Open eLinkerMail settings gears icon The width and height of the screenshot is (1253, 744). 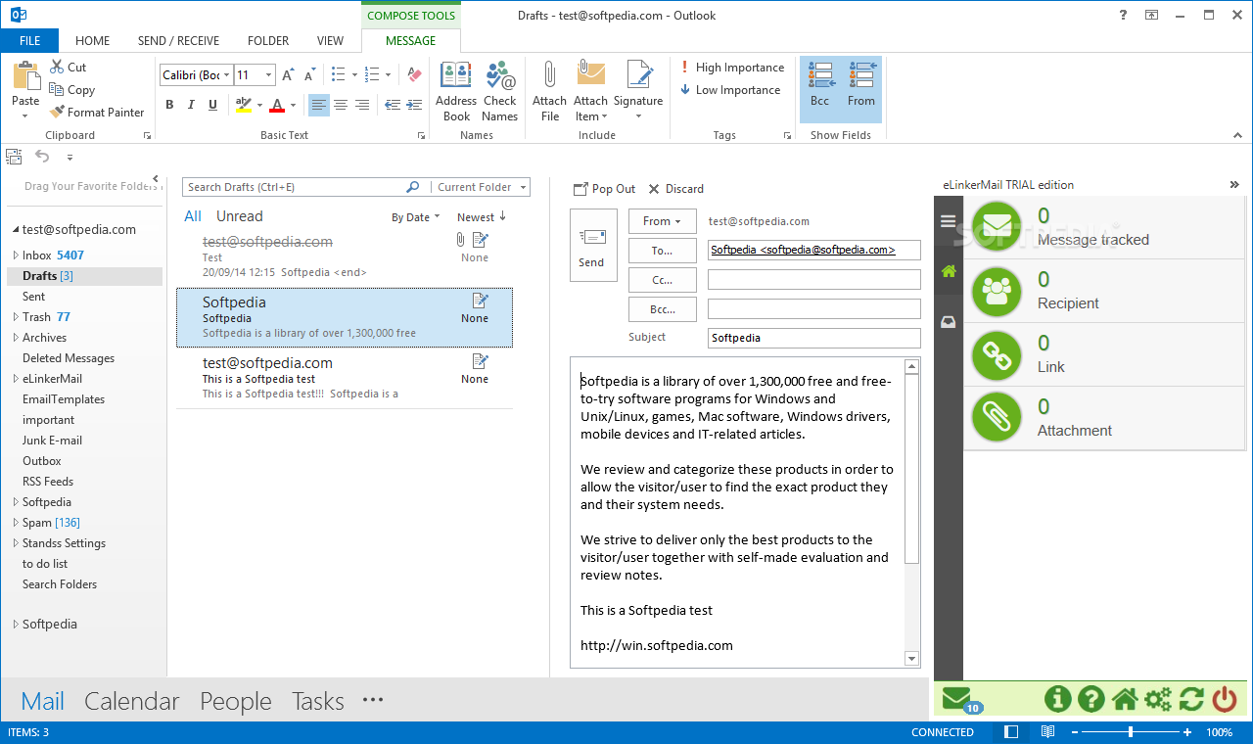tap(1158, 698)
